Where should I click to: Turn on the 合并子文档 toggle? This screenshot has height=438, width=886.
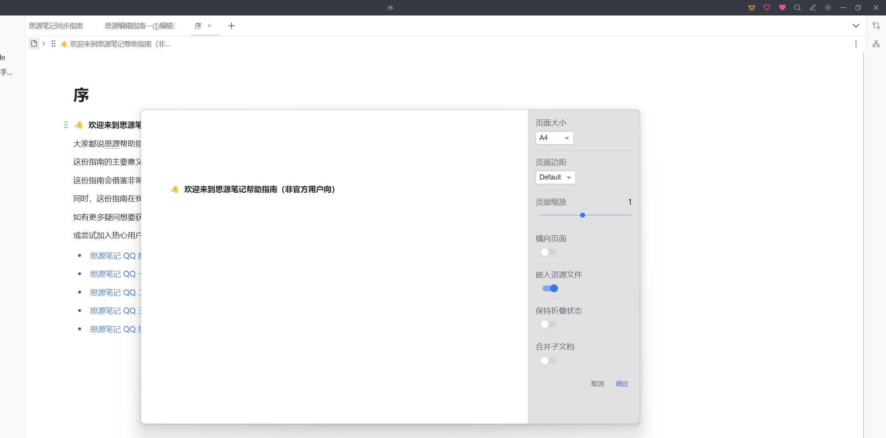pyautogui.click(x=548, y=361)
